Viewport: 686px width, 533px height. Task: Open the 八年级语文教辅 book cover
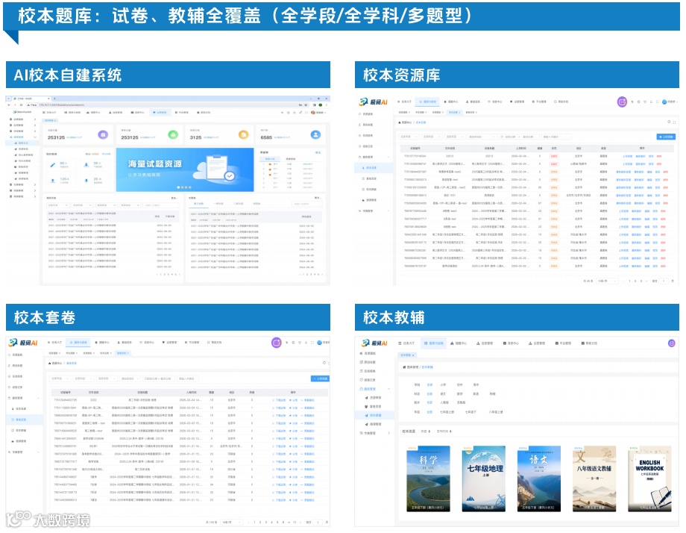[x=594, y=479]
